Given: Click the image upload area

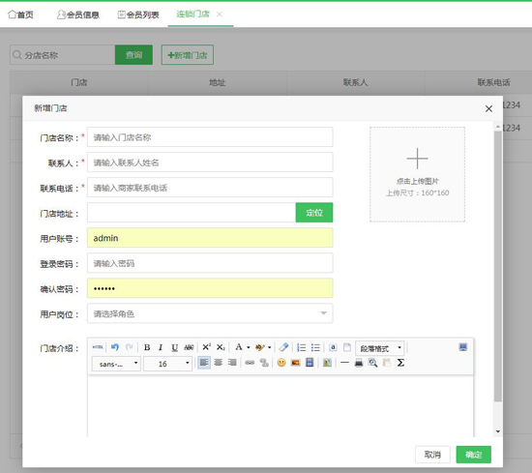Looking at the screenshot, I should pos(417,174).
